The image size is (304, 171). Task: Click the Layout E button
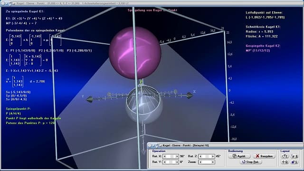[285, 156]
